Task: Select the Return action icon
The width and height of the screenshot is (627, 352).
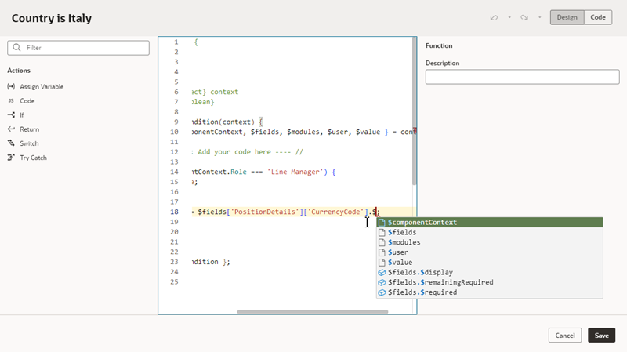Action: point(11,129)
